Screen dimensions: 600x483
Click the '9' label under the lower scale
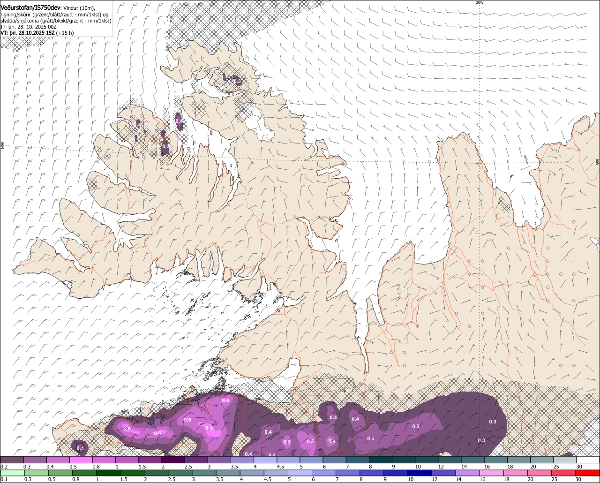[385, 480]
